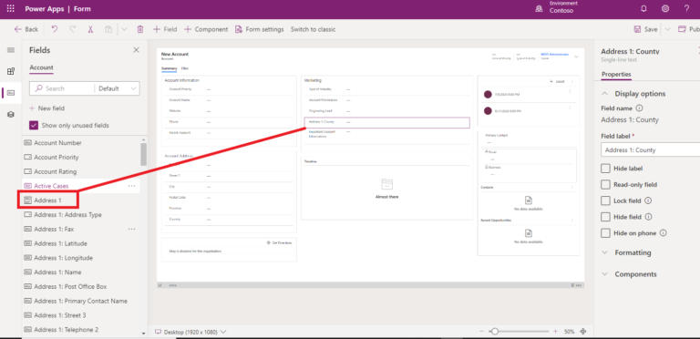This screenshot has width=700, height=339.
Task: Click the Fields list scrollbar thumb
Action: (143, 154)
